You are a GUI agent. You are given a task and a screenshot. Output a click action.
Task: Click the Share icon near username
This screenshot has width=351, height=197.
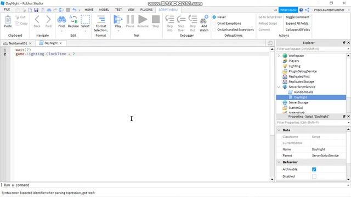point(307,10)
